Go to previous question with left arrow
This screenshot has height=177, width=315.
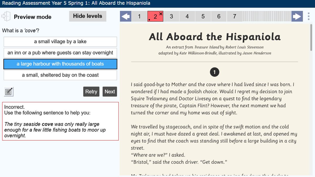(125, 17)
